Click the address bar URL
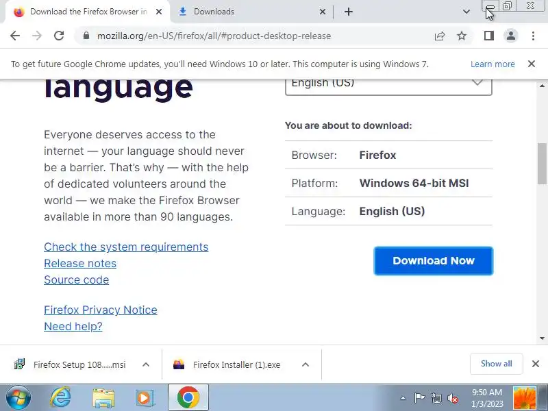548x411 pixels. pyautogui.click(x=214, y=36)
